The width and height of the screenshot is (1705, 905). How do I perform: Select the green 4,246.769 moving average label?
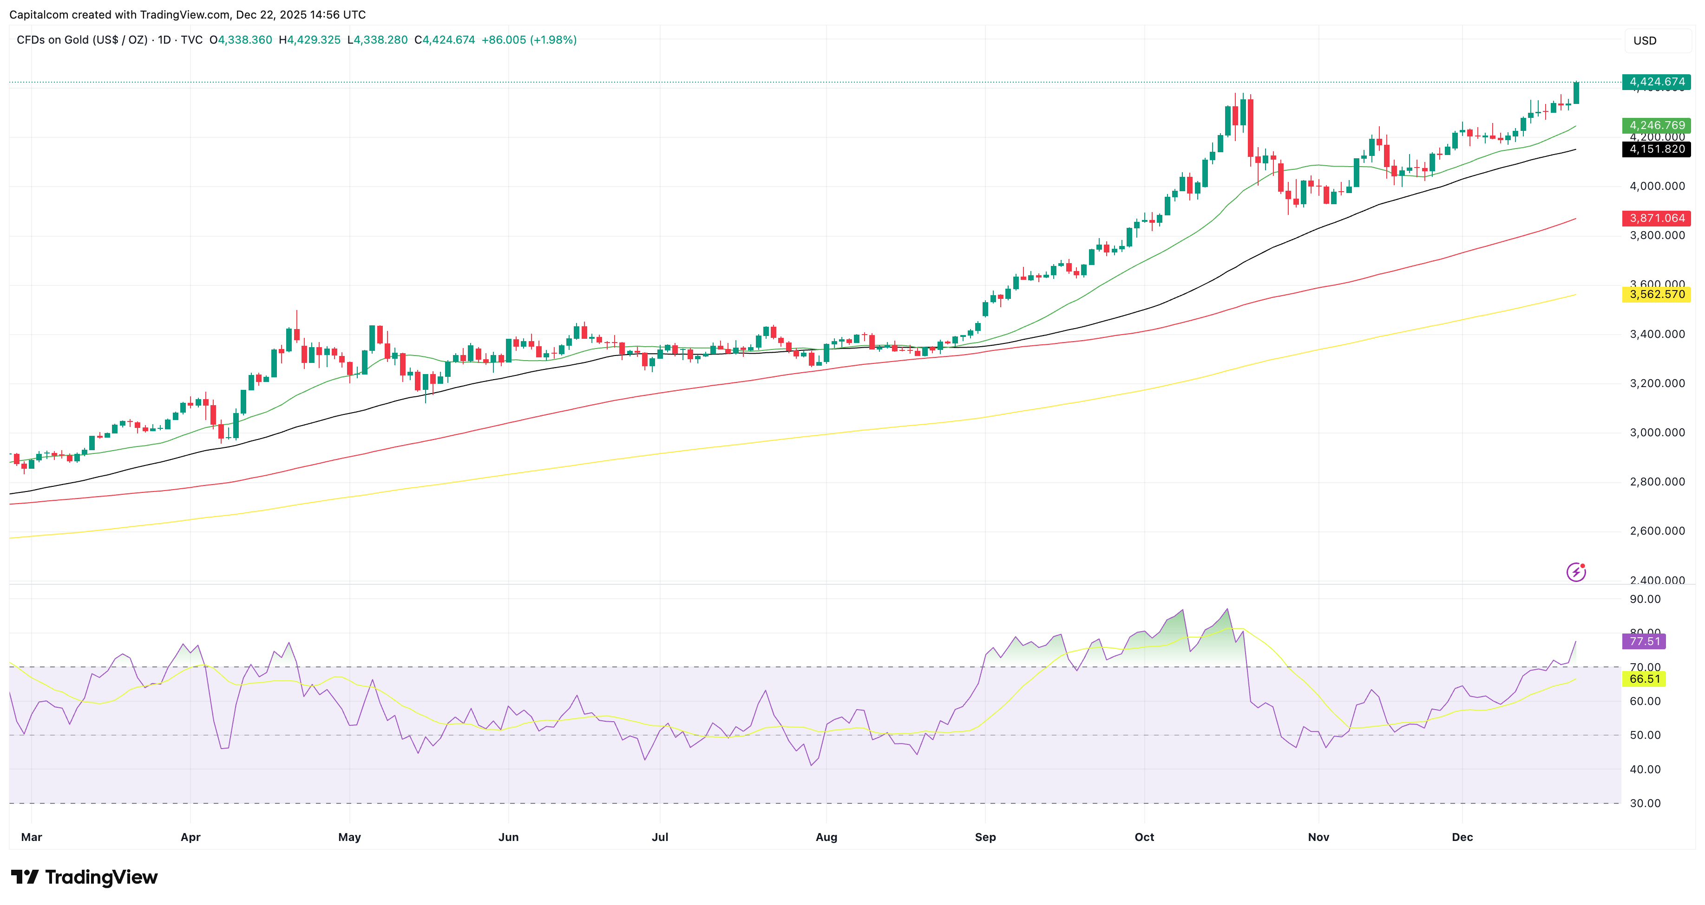coord(1657,126)
